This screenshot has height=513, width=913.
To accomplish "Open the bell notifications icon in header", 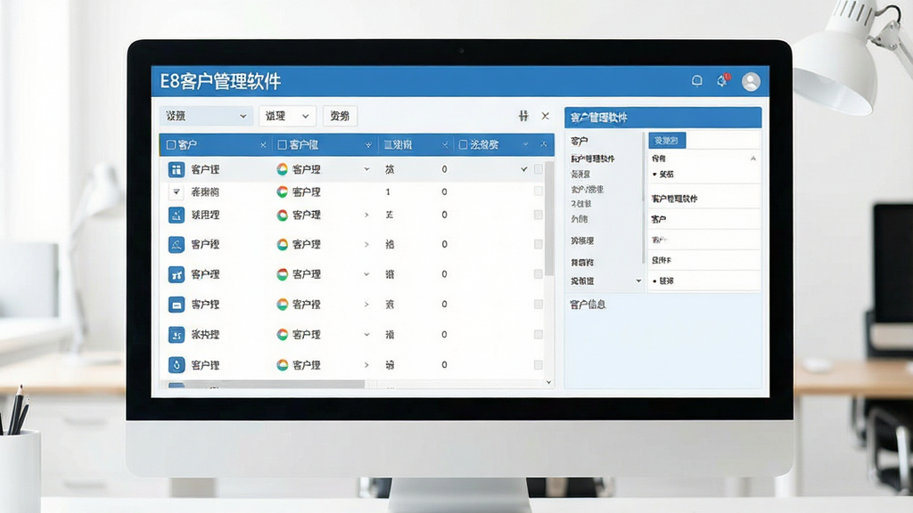I will pos(696,81).
